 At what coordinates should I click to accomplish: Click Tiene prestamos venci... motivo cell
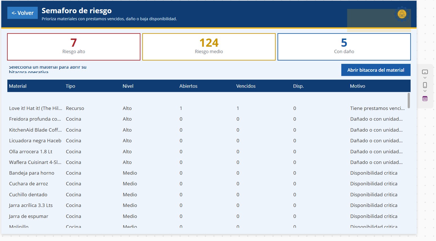click(377, 108)
